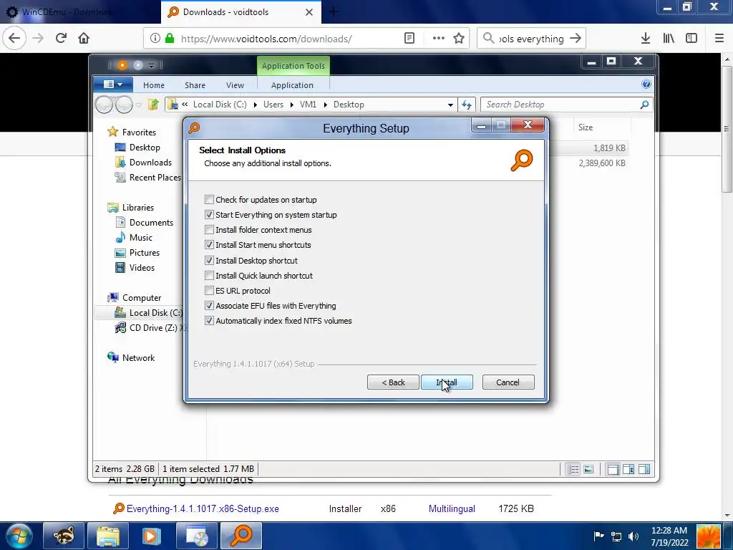Select Music library
The image size is (733, 550).
point(141,238)
